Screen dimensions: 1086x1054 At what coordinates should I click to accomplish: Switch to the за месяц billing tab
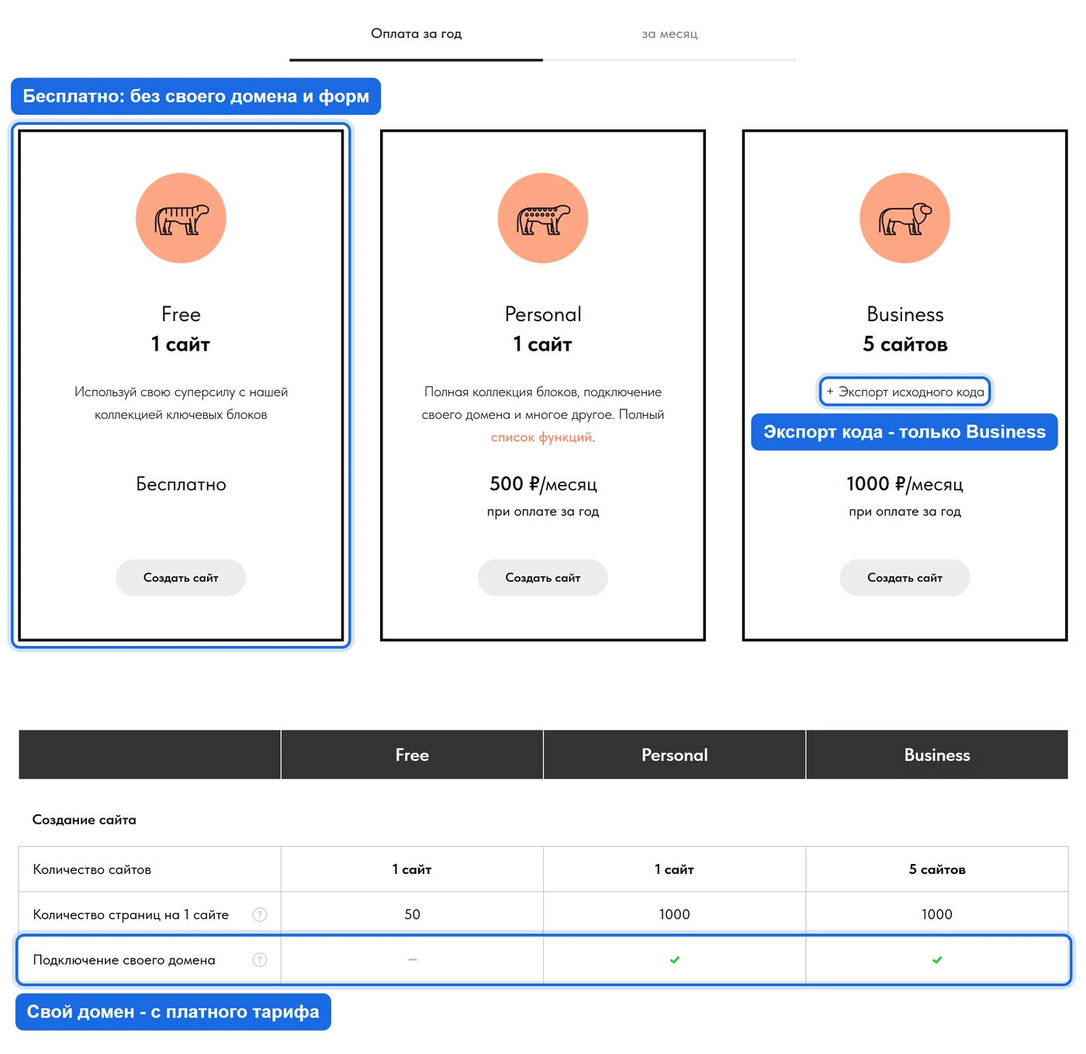click(669, 34)
